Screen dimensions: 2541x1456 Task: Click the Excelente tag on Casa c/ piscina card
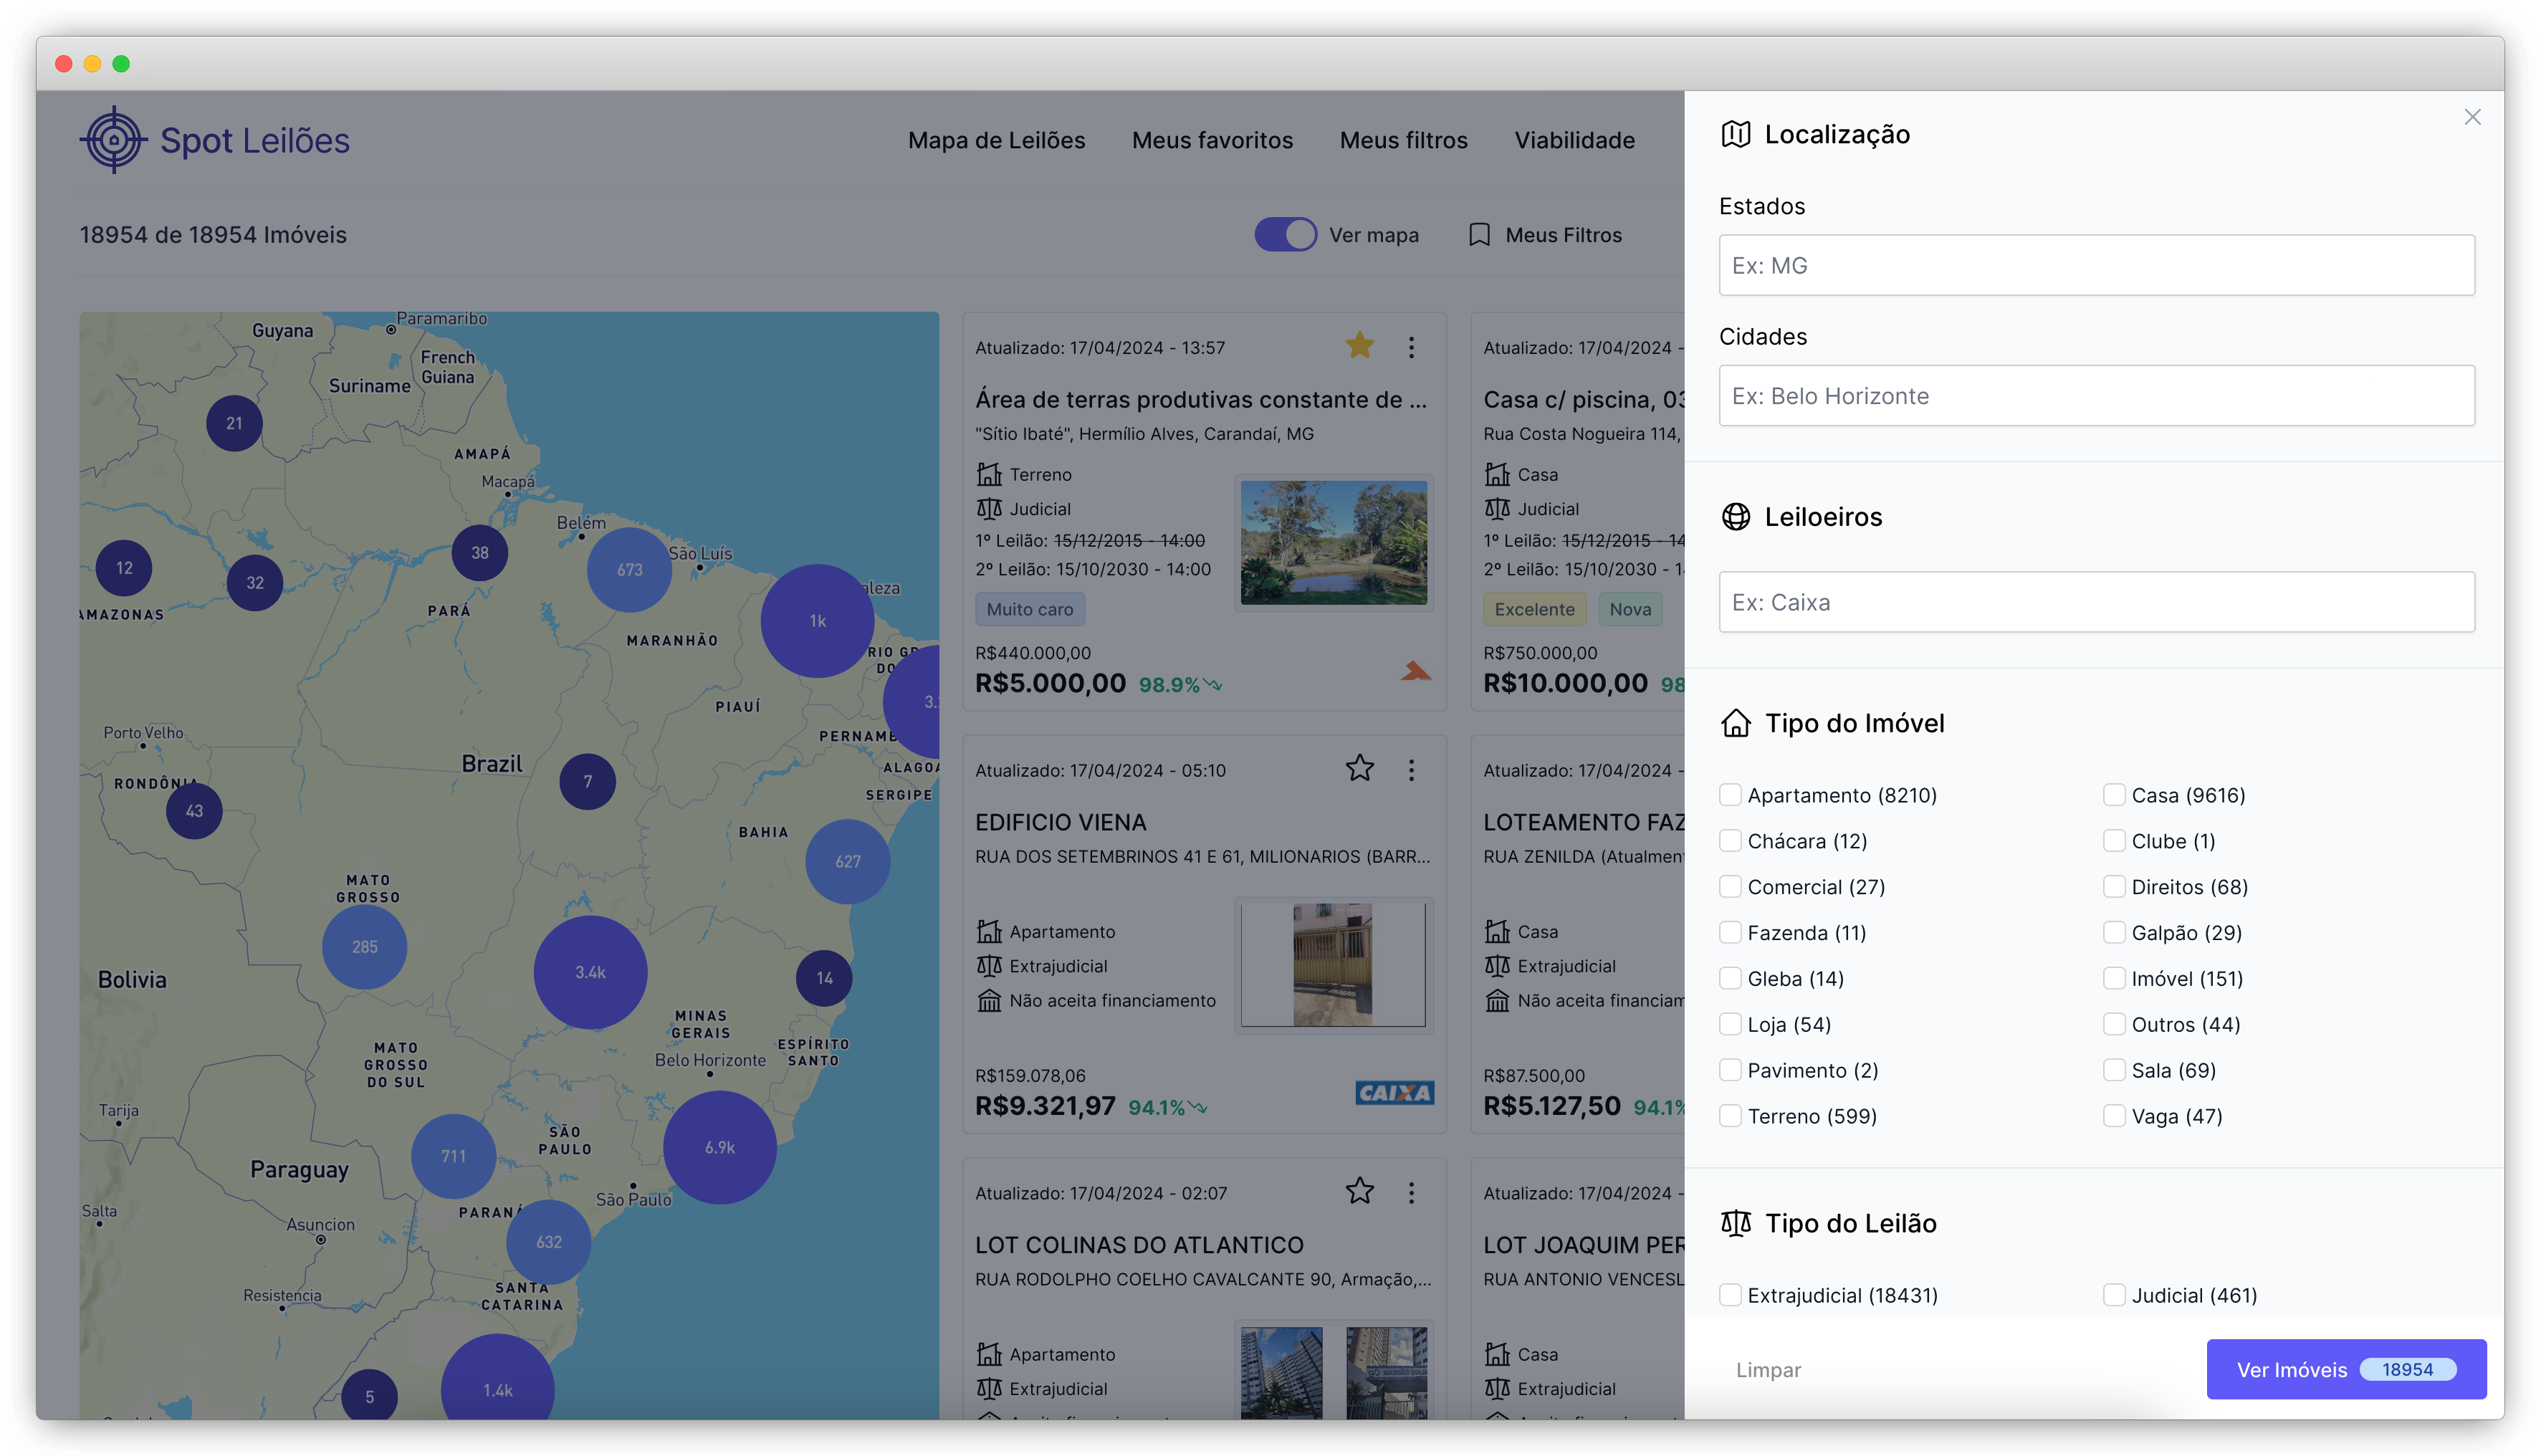coord(1534,609)
